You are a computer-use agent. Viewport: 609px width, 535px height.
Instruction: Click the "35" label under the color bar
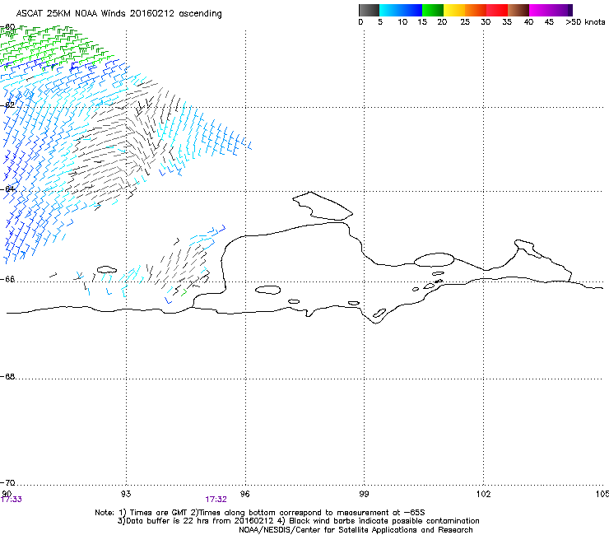(507, 22)
